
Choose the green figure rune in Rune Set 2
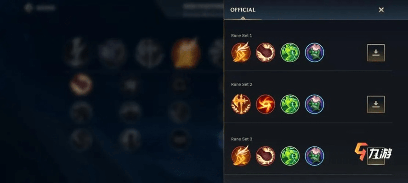click(x=290, y=104)
